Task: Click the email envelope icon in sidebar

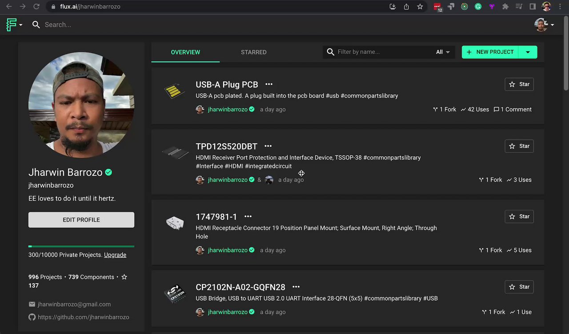Action: pyautogui.click(x=32, y=304)
